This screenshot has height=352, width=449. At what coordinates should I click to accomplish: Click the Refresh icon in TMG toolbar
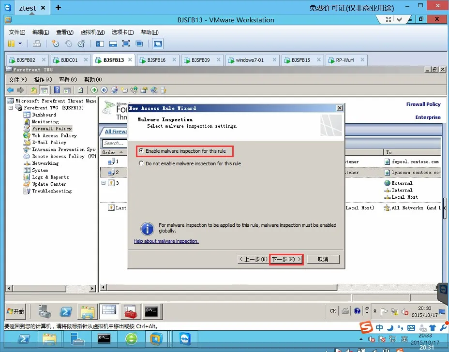(80, 90)
